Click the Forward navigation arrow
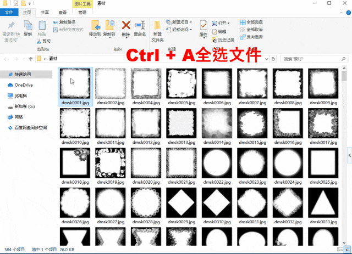352x254 pixels. (x=16, y=59)
